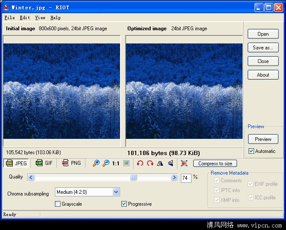Click the Quality slider thumb
286x230 pixels.
(x=133, y=177)
